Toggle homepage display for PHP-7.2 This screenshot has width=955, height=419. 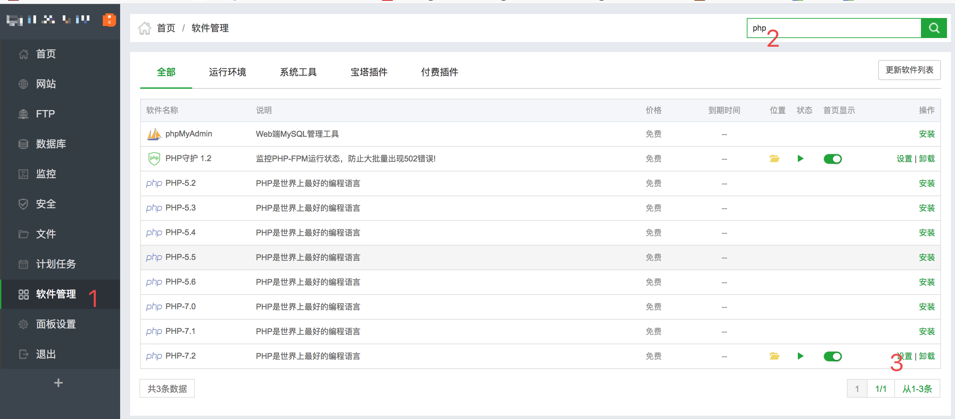tap(833, 357)
